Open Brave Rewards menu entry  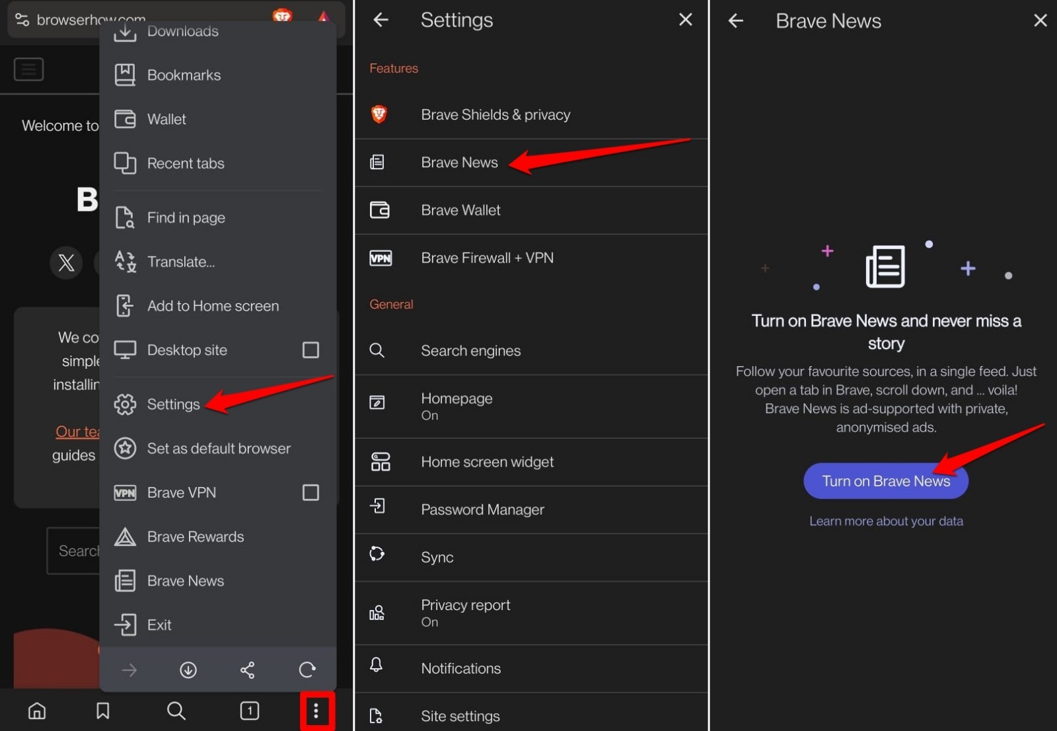[217, 537]
